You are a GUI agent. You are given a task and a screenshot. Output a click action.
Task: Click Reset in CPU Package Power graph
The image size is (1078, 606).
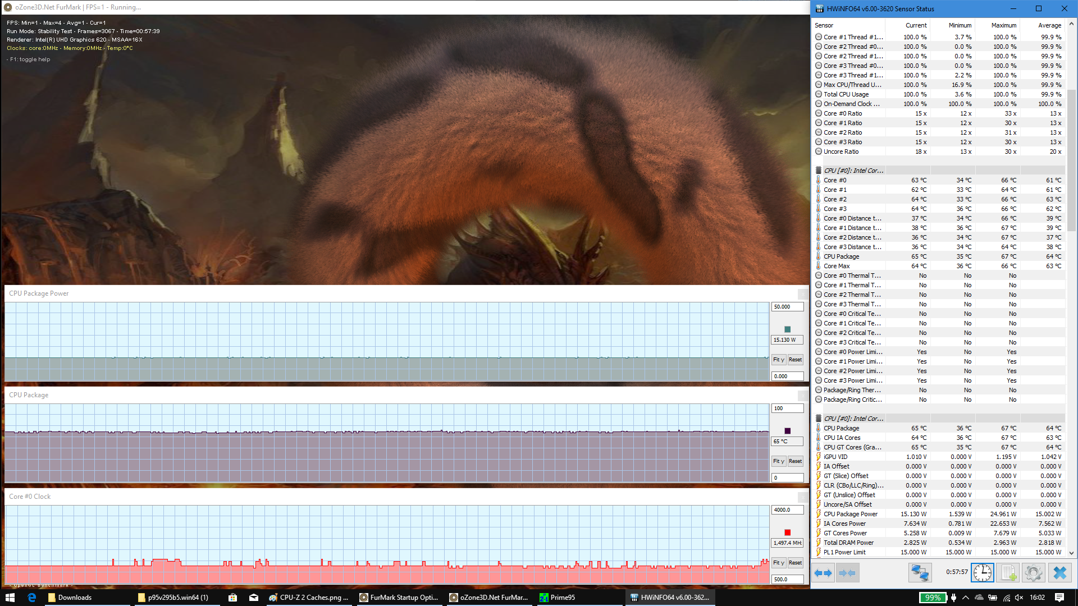click(x=795, y=360)
